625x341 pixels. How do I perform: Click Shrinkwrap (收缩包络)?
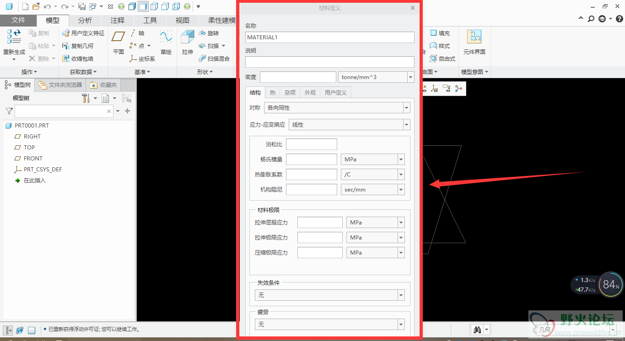[x=78, y=59]
